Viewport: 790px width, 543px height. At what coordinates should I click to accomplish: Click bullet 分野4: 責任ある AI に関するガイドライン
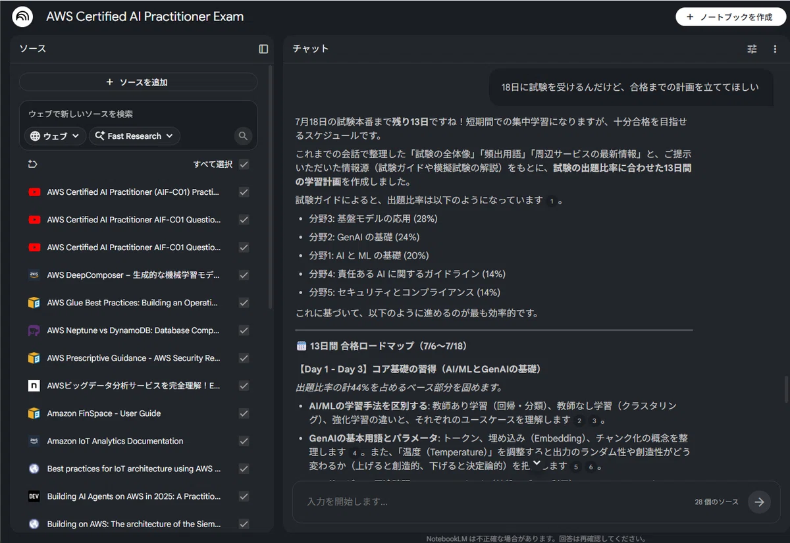pos(407,274)
